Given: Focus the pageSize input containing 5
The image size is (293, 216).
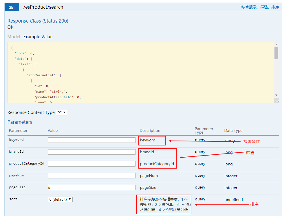Looking at the screenshot, I should (92, 187).
